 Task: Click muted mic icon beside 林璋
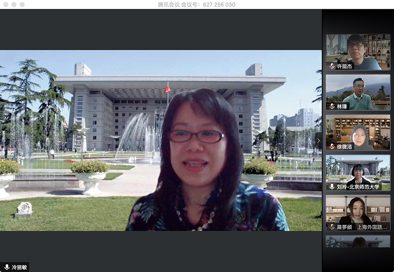coord(332,106)
